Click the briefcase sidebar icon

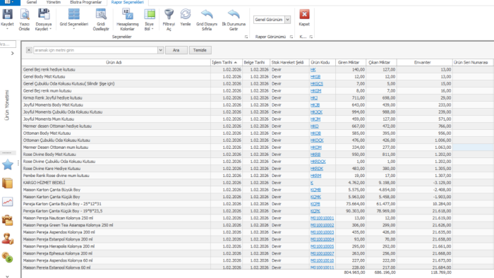click(8, 220)
